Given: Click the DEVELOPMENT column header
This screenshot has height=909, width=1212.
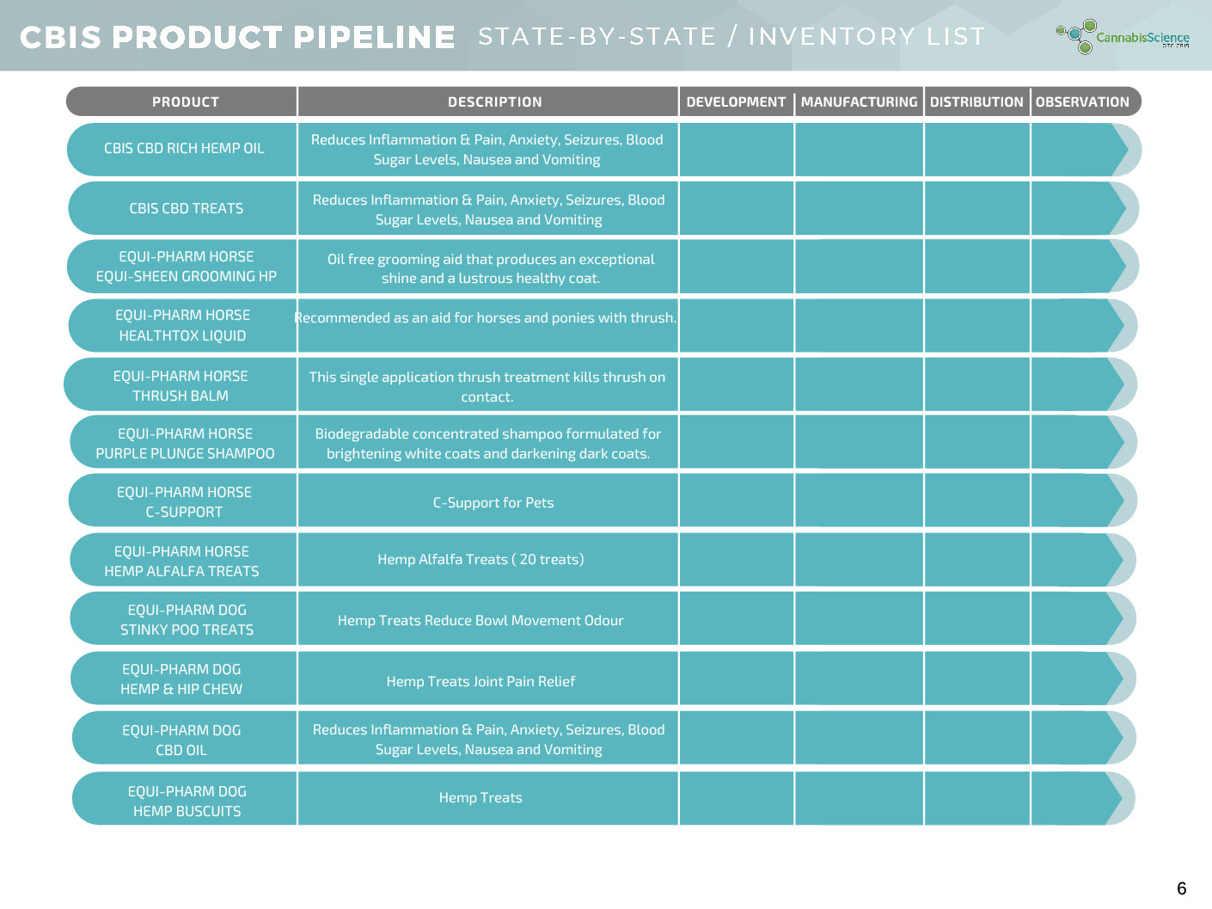Looking at the screenshot, I should tap(736, 101).
